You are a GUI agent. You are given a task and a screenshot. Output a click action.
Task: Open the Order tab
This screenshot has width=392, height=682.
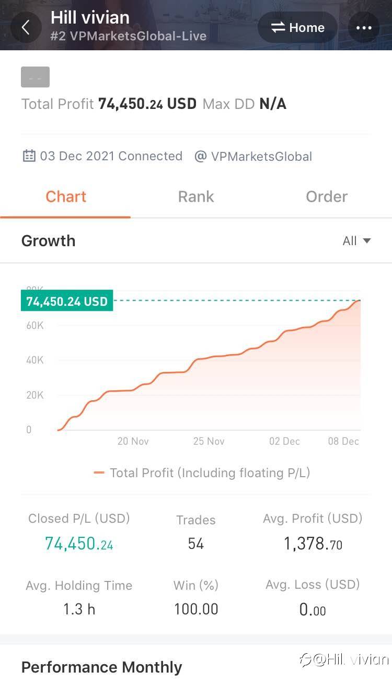(x=327, y=197)
